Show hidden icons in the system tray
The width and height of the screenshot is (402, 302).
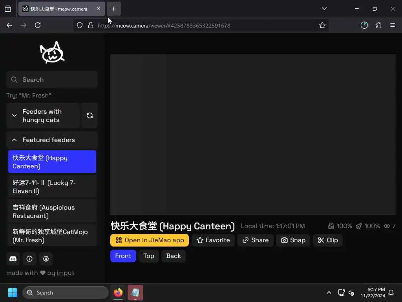[x=329, y=293]
